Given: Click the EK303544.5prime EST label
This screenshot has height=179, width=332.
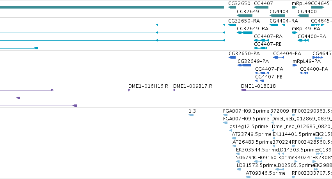Looking at the screenshot, I should [x=257, y=150].
